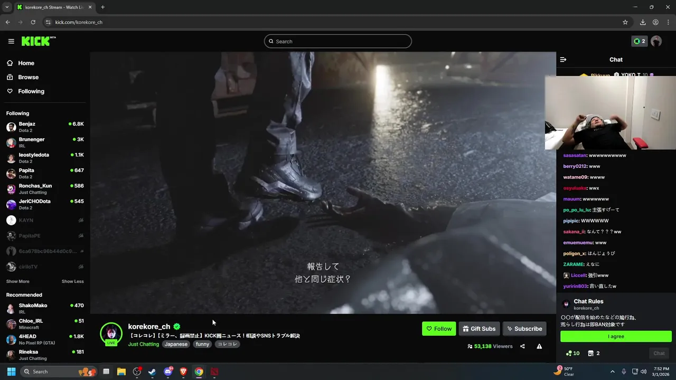The image size is (676, 380).
Task: Click the share stream icon
Action: coord(522,346)
